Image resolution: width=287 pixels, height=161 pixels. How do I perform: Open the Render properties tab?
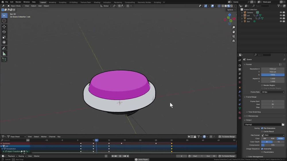tap(240, 65)
